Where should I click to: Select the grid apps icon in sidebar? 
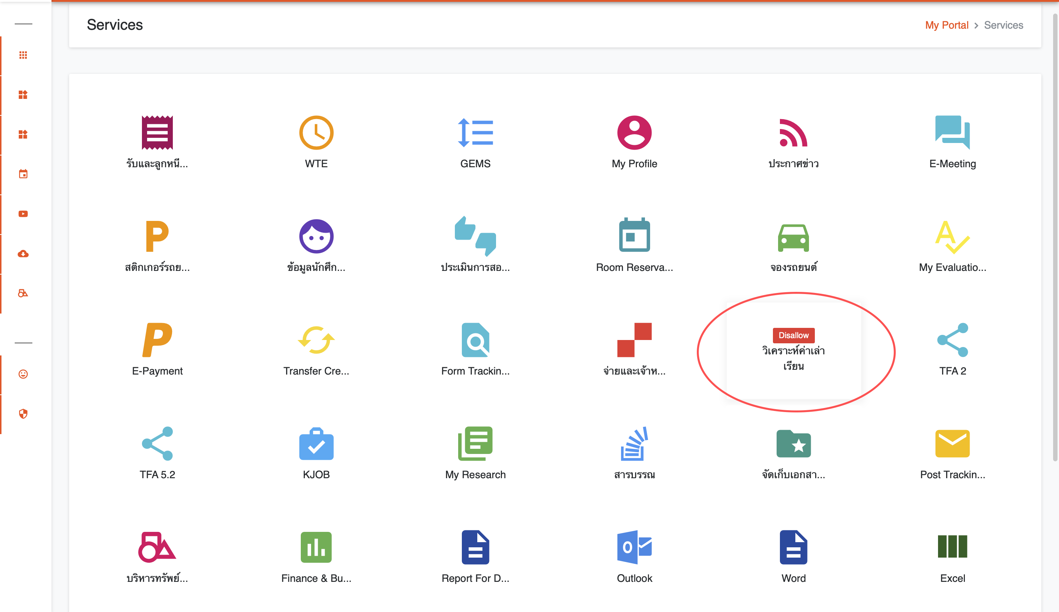pyautogui.click(x=23, y=55)
